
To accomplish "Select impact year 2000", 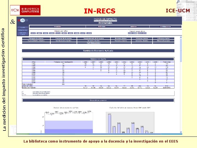I will pyautogui.click(x=64, y=33).
